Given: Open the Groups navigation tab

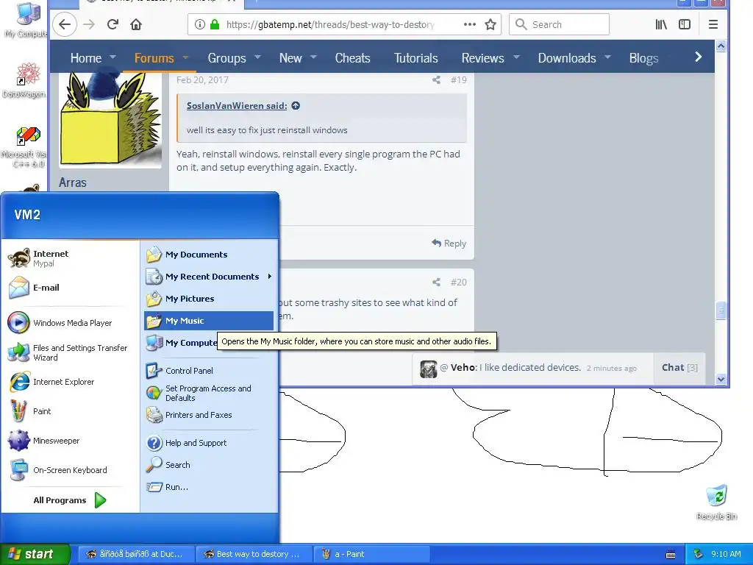Looking at the screenshot, I should [x=226, y=58].
